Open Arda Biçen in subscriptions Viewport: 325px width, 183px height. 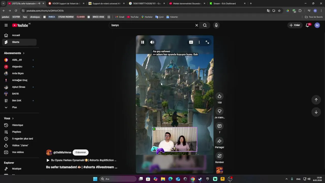pyautogui.click(x=19, y=73)
